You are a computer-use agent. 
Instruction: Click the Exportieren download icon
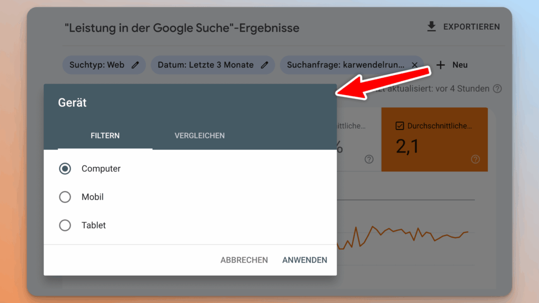click(432, 26)
